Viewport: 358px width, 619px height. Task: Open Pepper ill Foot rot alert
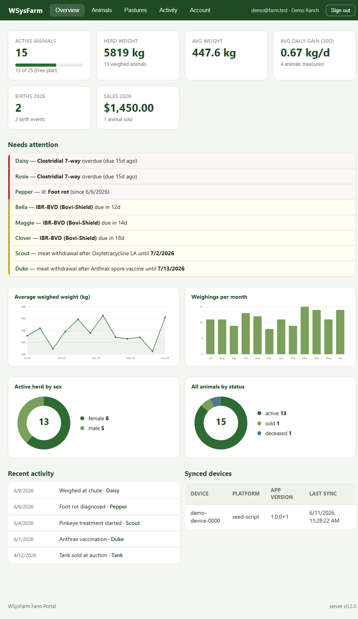point(182,192)
